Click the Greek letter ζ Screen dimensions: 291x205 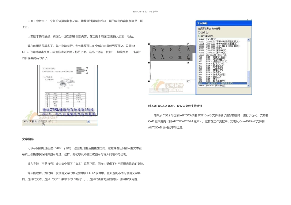(x=188, y=57)
